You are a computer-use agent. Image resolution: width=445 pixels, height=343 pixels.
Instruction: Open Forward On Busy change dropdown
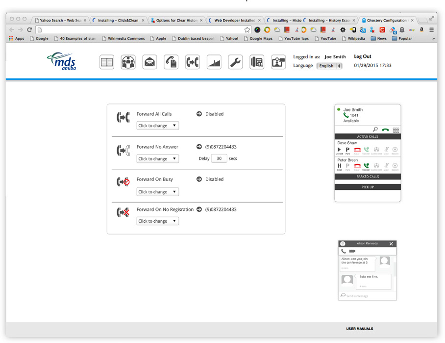click(x=158, y=192)
